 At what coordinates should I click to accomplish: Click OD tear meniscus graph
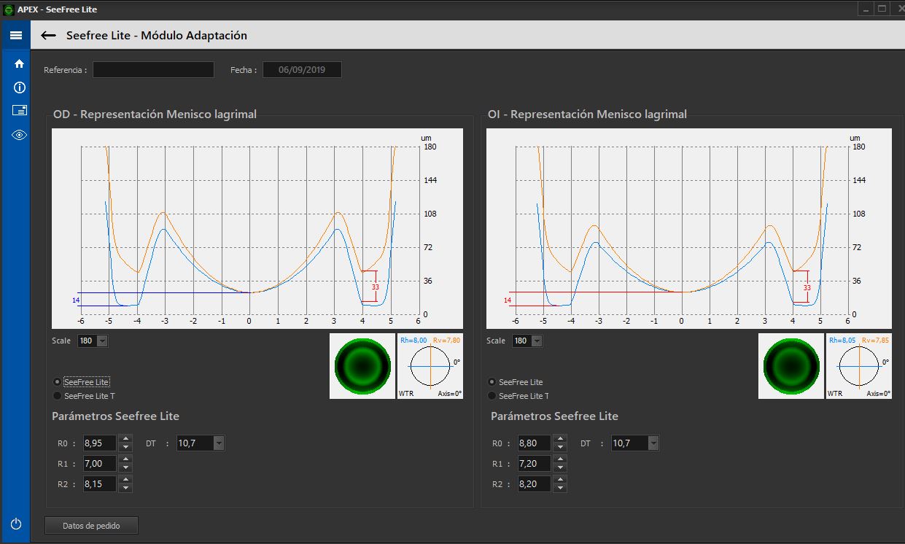tap(257, 228)
